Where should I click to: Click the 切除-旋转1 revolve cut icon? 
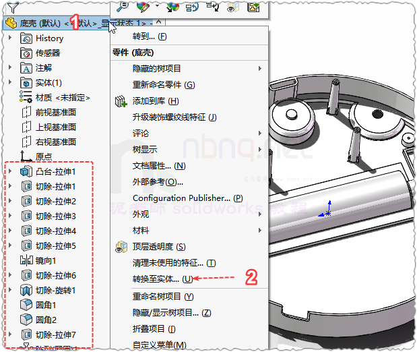(x=26, y=290)
